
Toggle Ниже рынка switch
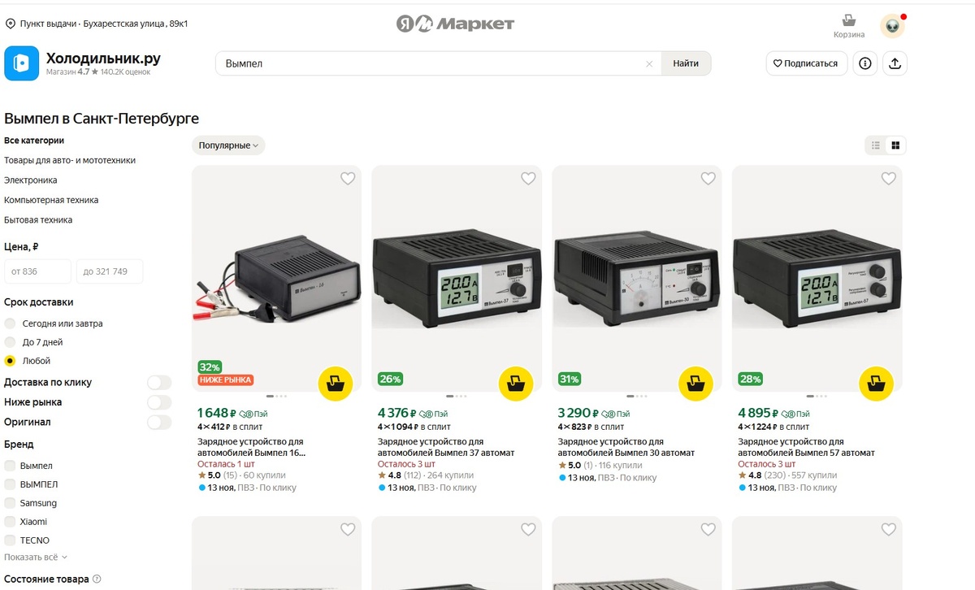click(x=159, y=402)
